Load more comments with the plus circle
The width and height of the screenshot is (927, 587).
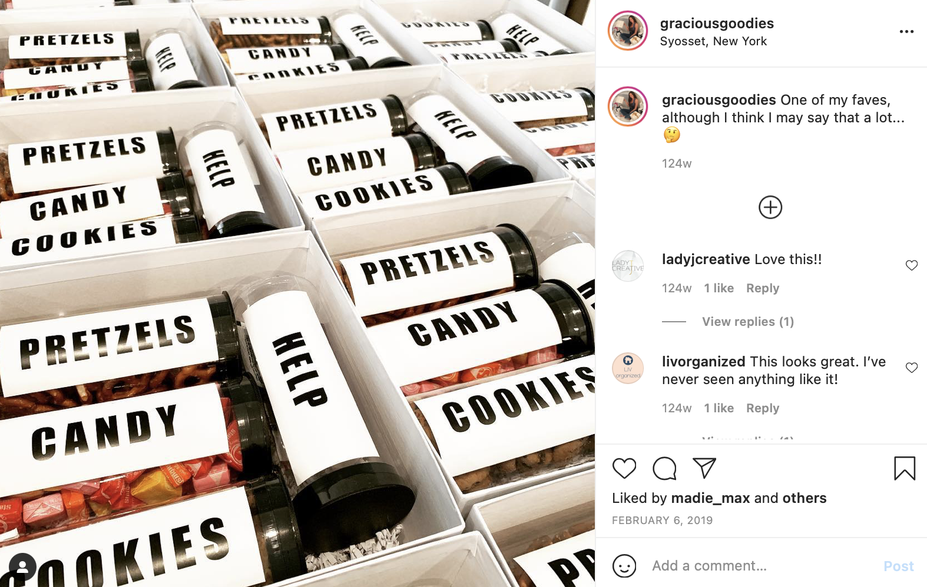pos(770,207)
